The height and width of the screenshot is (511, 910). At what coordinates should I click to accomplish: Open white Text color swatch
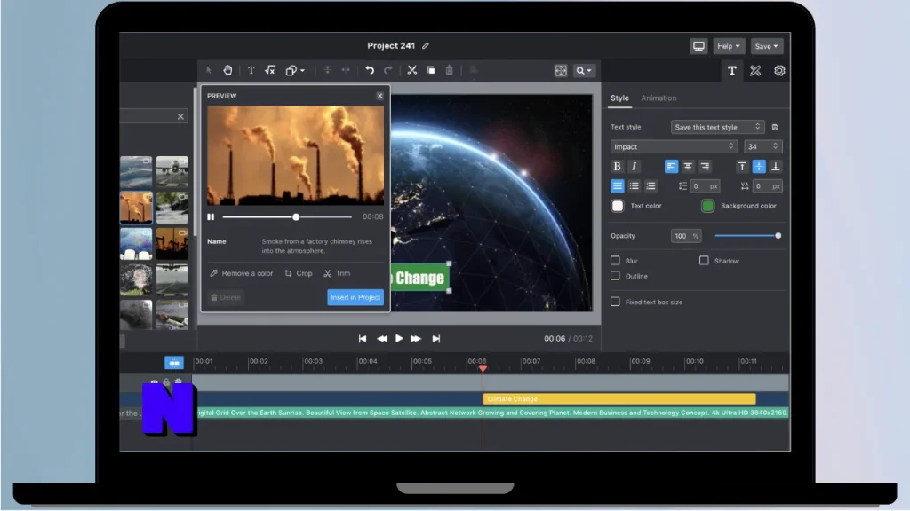click(617, 206)
